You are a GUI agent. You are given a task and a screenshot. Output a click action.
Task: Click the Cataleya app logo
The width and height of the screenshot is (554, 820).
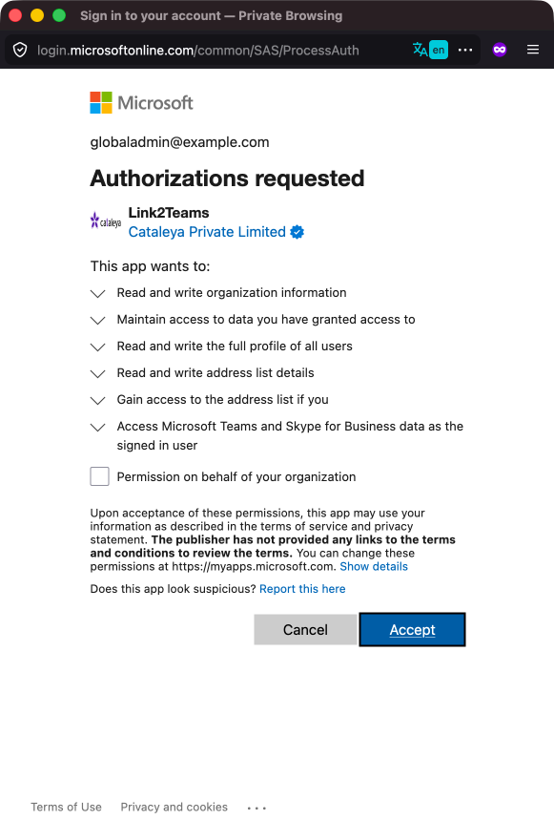[x=106, y=221]
